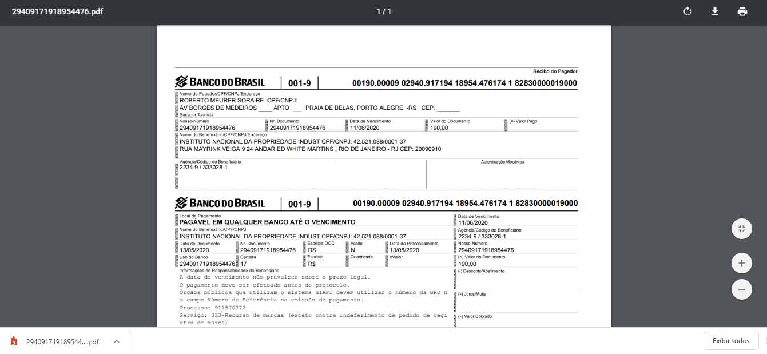Click 'A data de vencimento não prevalece' line
This screenshot has width=767, height=354.
pyautogui.click(x=275, y=277)
